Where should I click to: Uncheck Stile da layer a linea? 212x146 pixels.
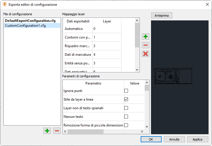[x=126, y=99]
